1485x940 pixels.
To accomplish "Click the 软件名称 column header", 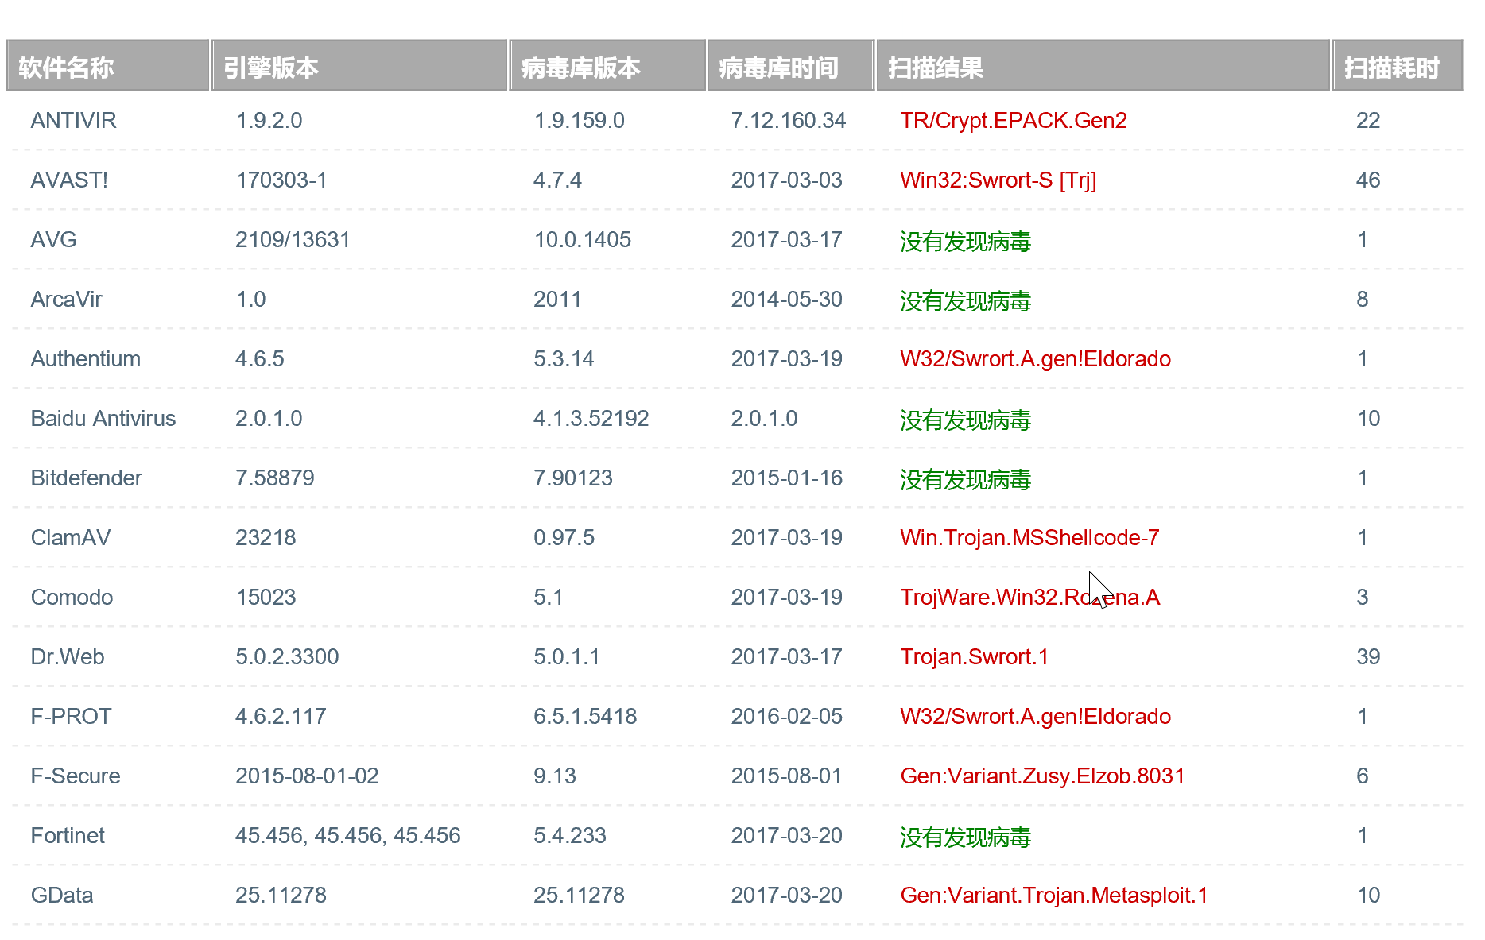I will coord(108,66).
